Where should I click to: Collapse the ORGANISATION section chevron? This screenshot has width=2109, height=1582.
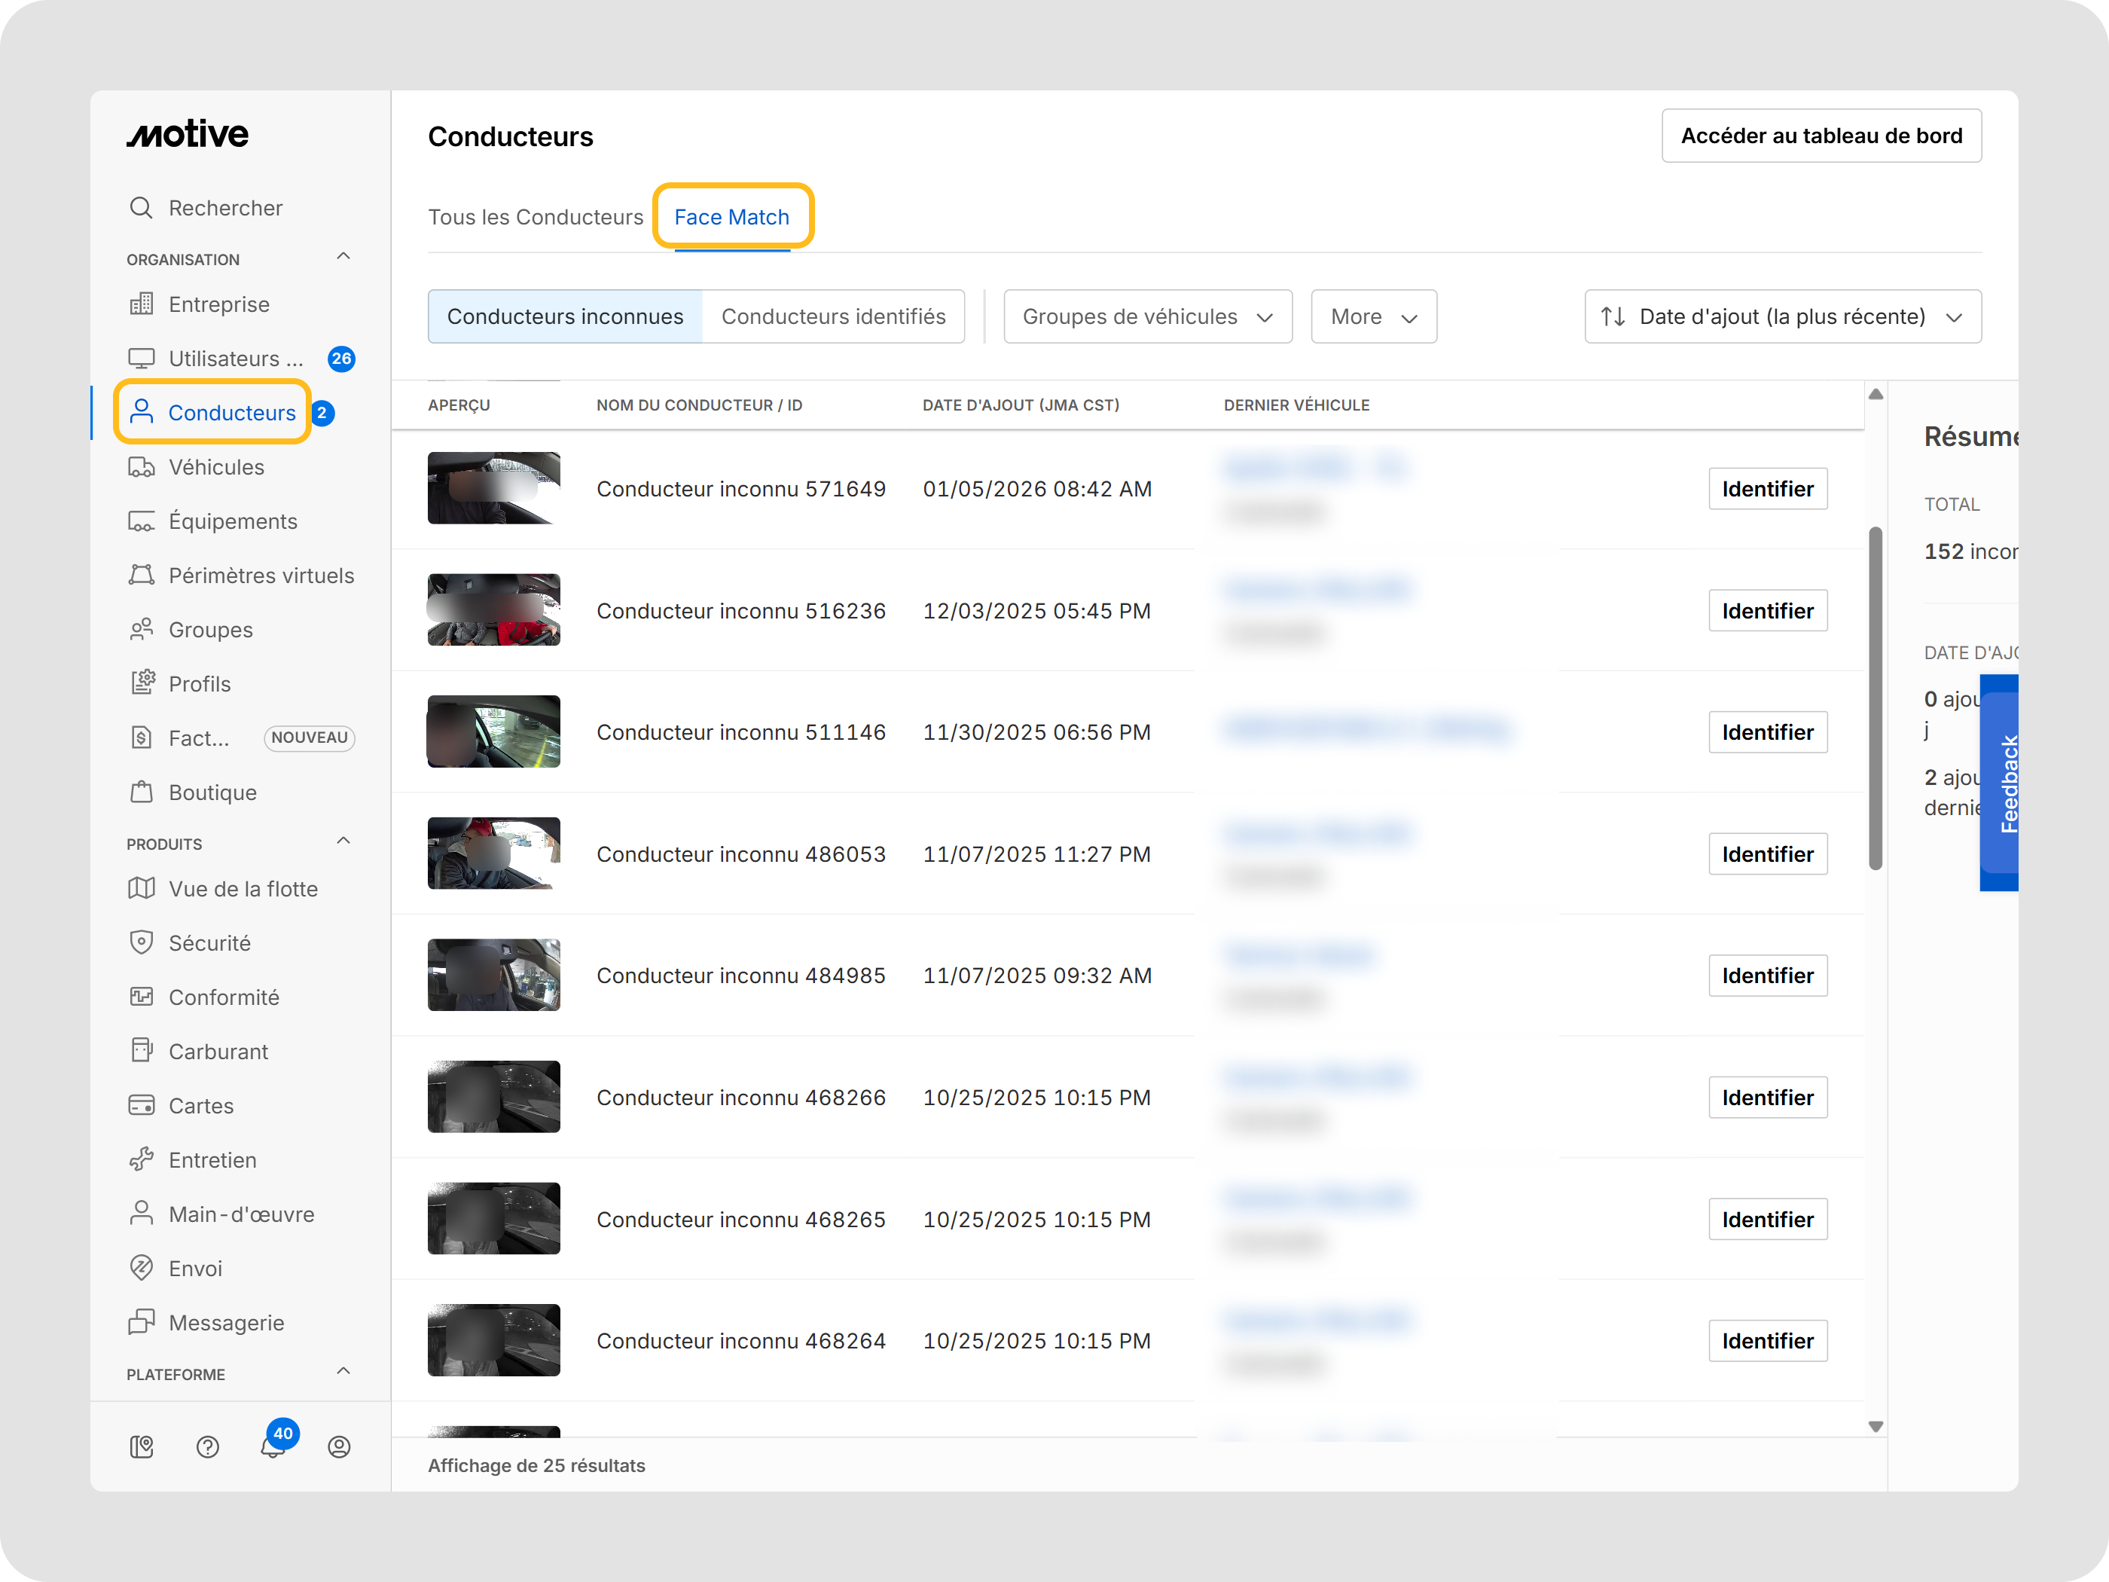point(343,257)
